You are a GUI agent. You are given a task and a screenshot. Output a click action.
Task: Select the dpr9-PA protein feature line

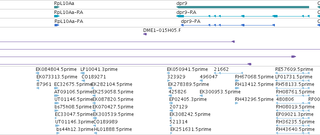pyautogui.click(x=228, y=25)
